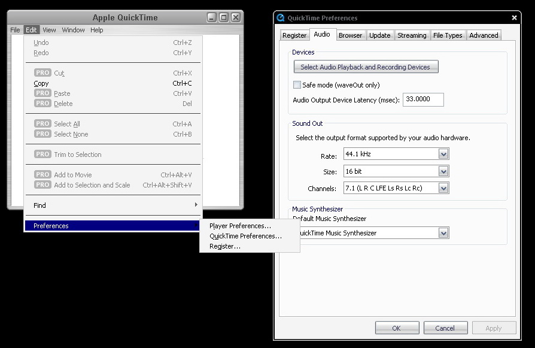The width and height of the screenshot is (535, 348).
Task: Click the PRO badge next to Paste
Action: click(42, 93)
